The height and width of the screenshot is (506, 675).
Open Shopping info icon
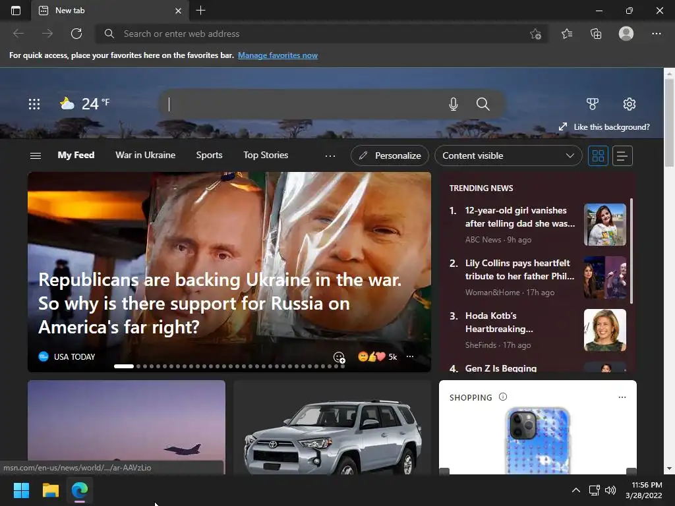[503, 397]
